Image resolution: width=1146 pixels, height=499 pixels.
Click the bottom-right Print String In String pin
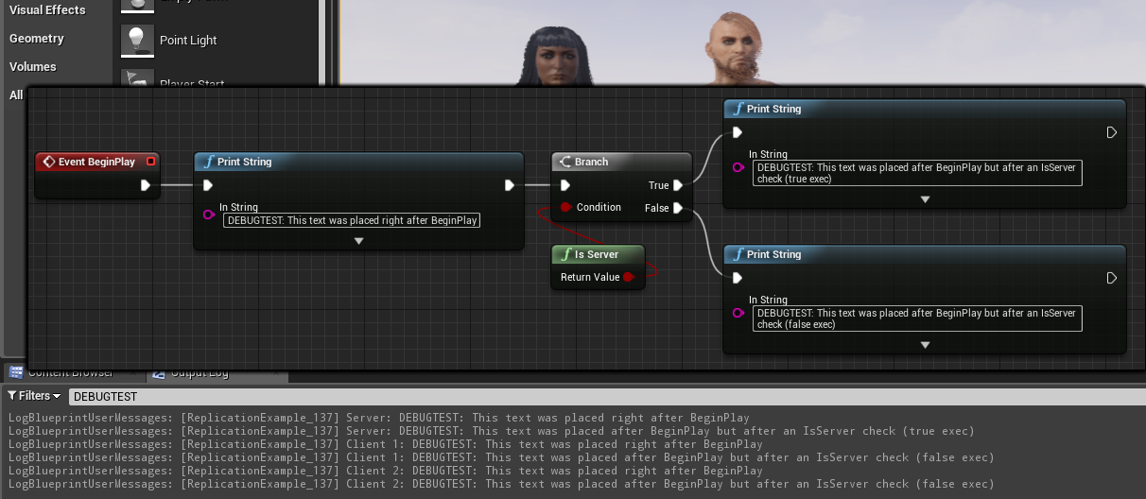[x=738, y=313]
